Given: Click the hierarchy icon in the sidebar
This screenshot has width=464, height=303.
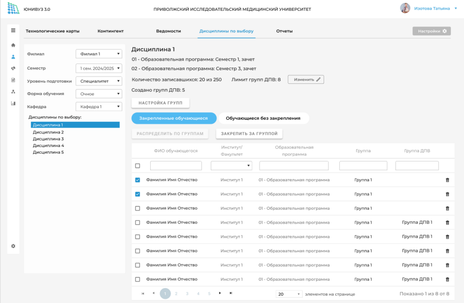Looking at the screenshot, I should [13, 89].
